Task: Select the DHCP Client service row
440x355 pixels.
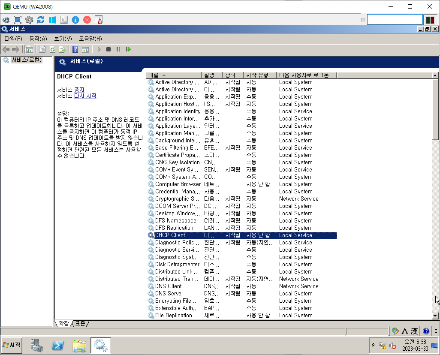Action: point(242,235)
